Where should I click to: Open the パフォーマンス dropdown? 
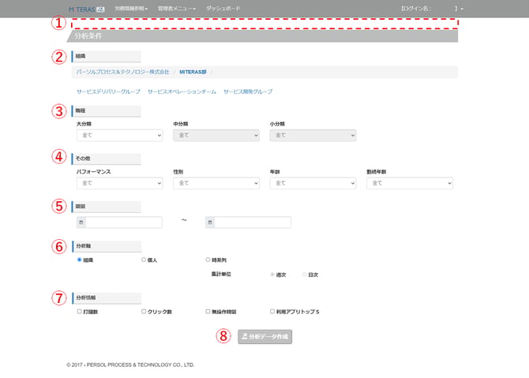120,183
